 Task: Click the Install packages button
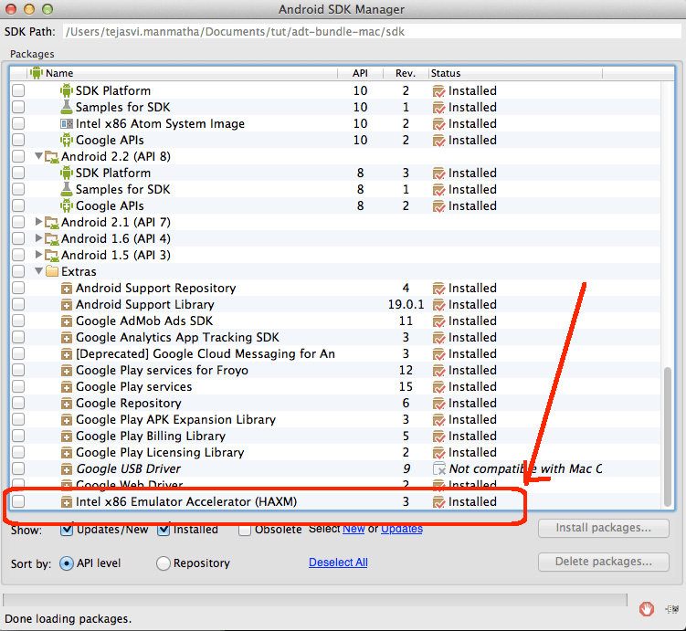[x=603, y=528]
